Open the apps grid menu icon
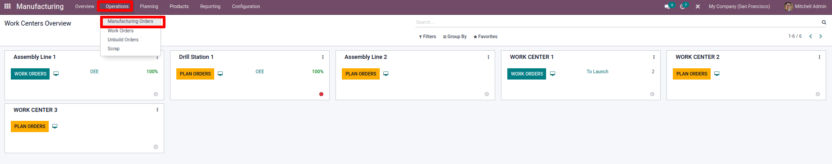This screenshot has width=832, height=164. pos(7,6)
